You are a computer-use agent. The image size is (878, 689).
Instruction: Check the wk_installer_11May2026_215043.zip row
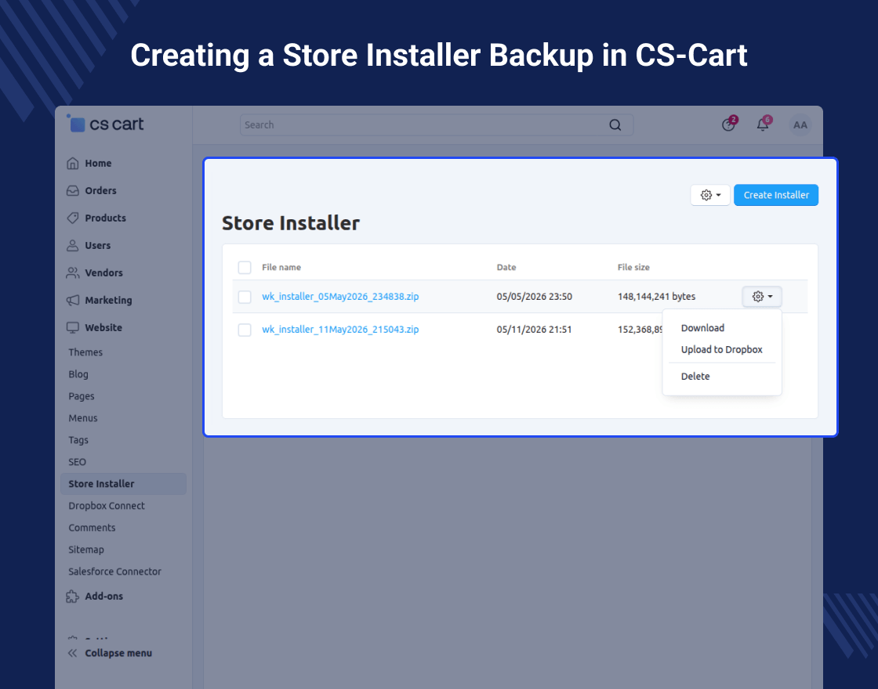coord(245,330)
